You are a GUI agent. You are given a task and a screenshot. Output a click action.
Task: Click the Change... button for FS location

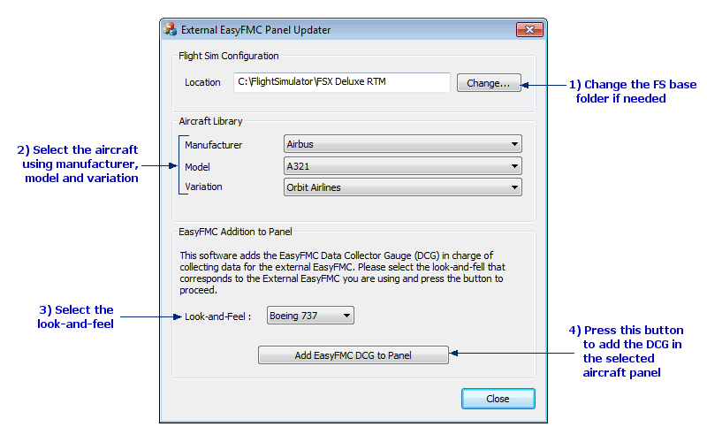click(x=489, y=83)
